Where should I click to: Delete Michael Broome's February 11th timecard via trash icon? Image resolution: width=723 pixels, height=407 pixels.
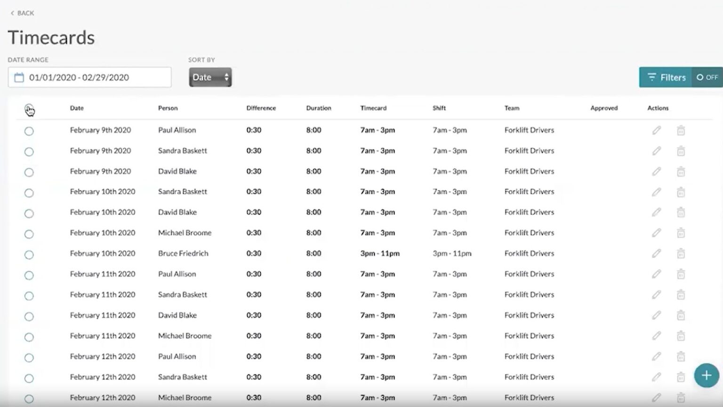[x=681, y=336]
